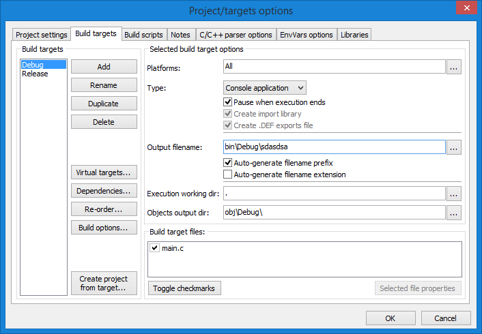The image size is (482, 334).
Task: Open the Build scripts tab
Action: point(143,35)
